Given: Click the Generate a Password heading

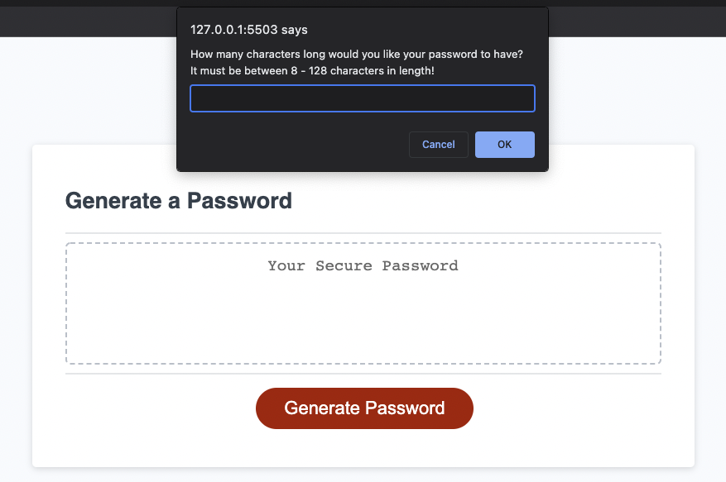Looking at the screenshot, I should coord(178,200).
